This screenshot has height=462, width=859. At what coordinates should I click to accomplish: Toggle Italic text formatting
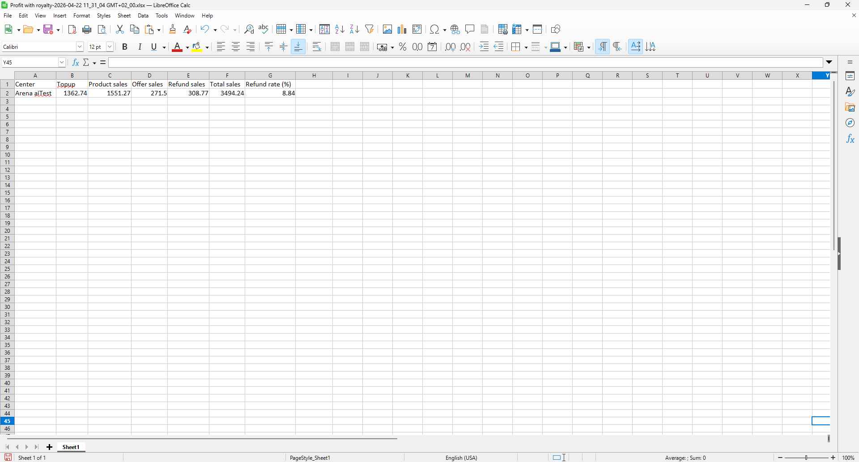point(140,47)
